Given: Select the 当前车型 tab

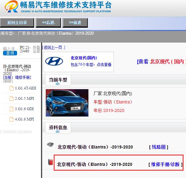Looking at the screenshot, I should click(x=58, y=80).
